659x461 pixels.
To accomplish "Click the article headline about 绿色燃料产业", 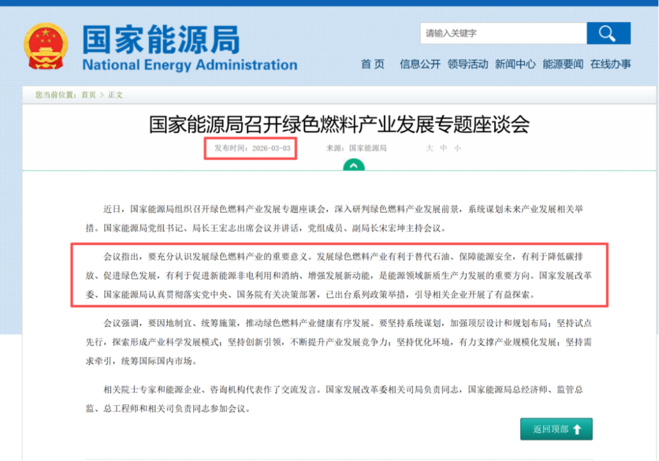I will tap(339, 124).
